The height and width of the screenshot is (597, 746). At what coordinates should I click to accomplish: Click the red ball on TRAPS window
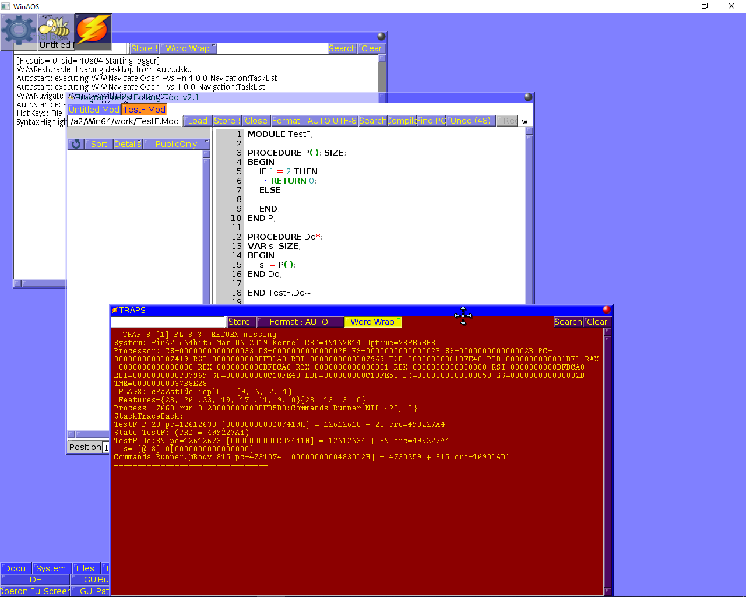click(x=607, y=310)
